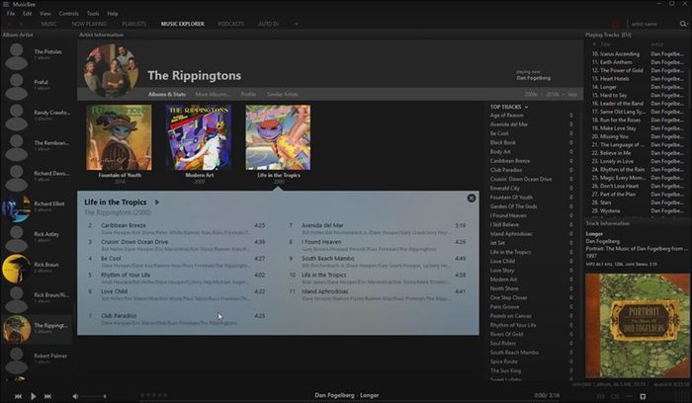Image resolution: width=692 pixels, height=403 pixels.
Task: Select Randy Crawford in artist list
Action: tap(38, 116)
